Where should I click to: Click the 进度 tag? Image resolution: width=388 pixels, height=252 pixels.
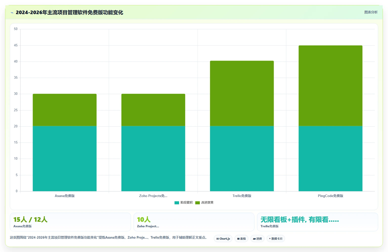[x=257, y=239]
